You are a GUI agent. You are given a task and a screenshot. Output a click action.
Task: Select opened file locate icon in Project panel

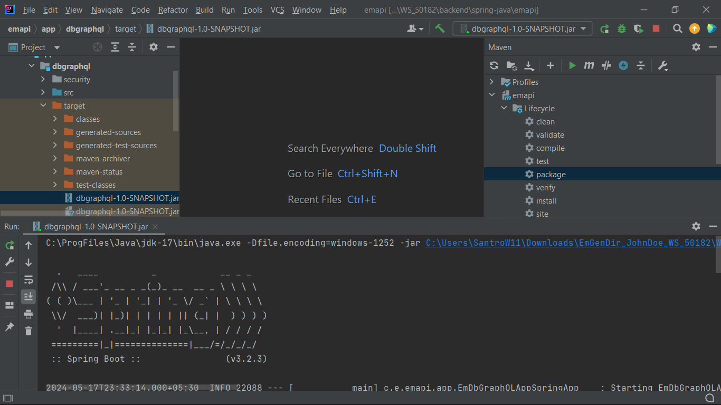[98, 47]
